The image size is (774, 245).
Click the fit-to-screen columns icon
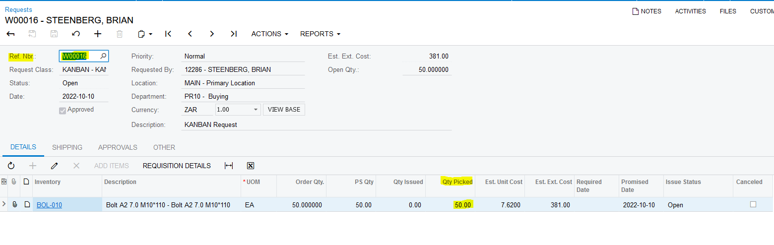[229, 166]
